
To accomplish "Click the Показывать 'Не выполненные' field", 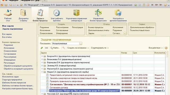I will 66,44.
